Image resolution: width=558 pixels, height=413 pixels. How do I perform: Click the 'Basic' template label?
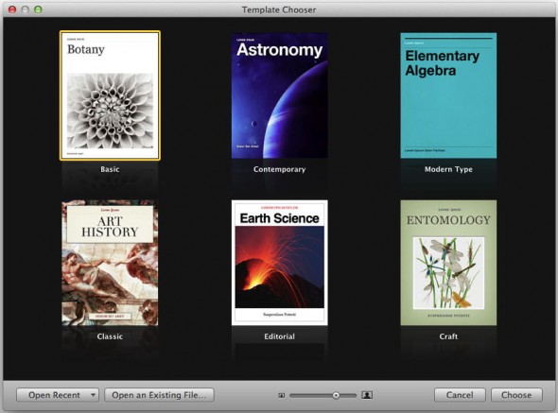tap(110, 169)
